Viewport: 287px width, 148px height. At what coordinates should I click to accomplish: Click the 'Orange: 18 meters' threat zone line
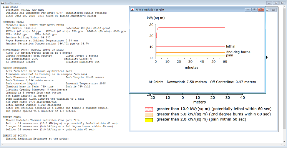[59, 127]
